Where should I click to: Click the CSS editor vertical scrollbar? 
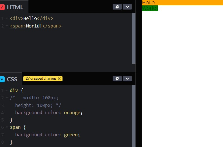click(x=134, y=116)
